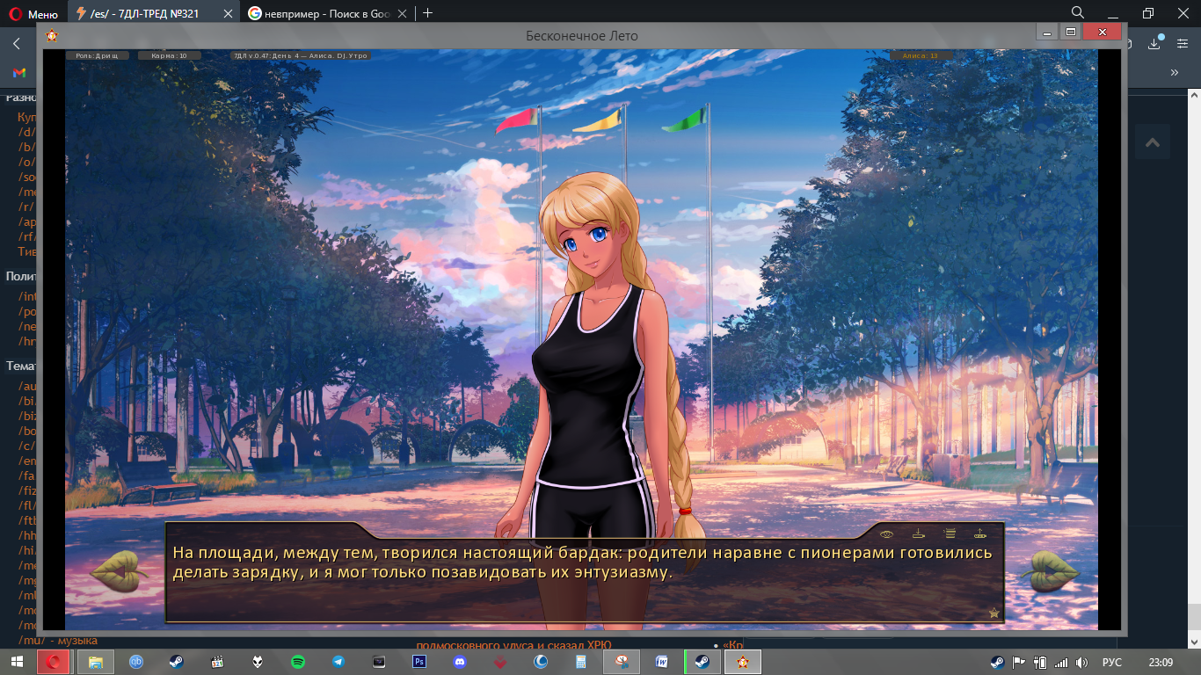Viewport: 1201px width, 675px height.
Task: Open the volume speaker tray icon
Action: (x=1082, y=662)
